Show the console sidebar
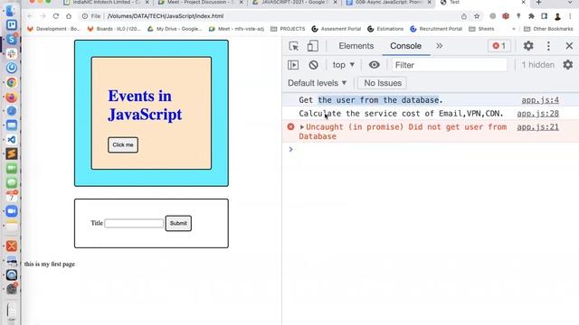579x325 pixels. (x=293, y=65)
